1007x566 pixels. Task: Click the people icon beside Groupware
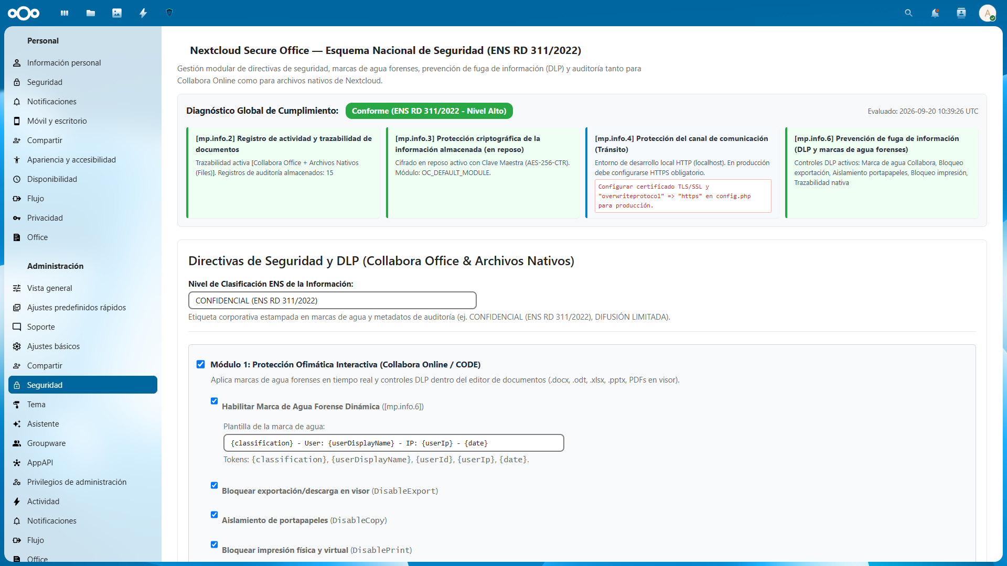click(x=17, y=443)
